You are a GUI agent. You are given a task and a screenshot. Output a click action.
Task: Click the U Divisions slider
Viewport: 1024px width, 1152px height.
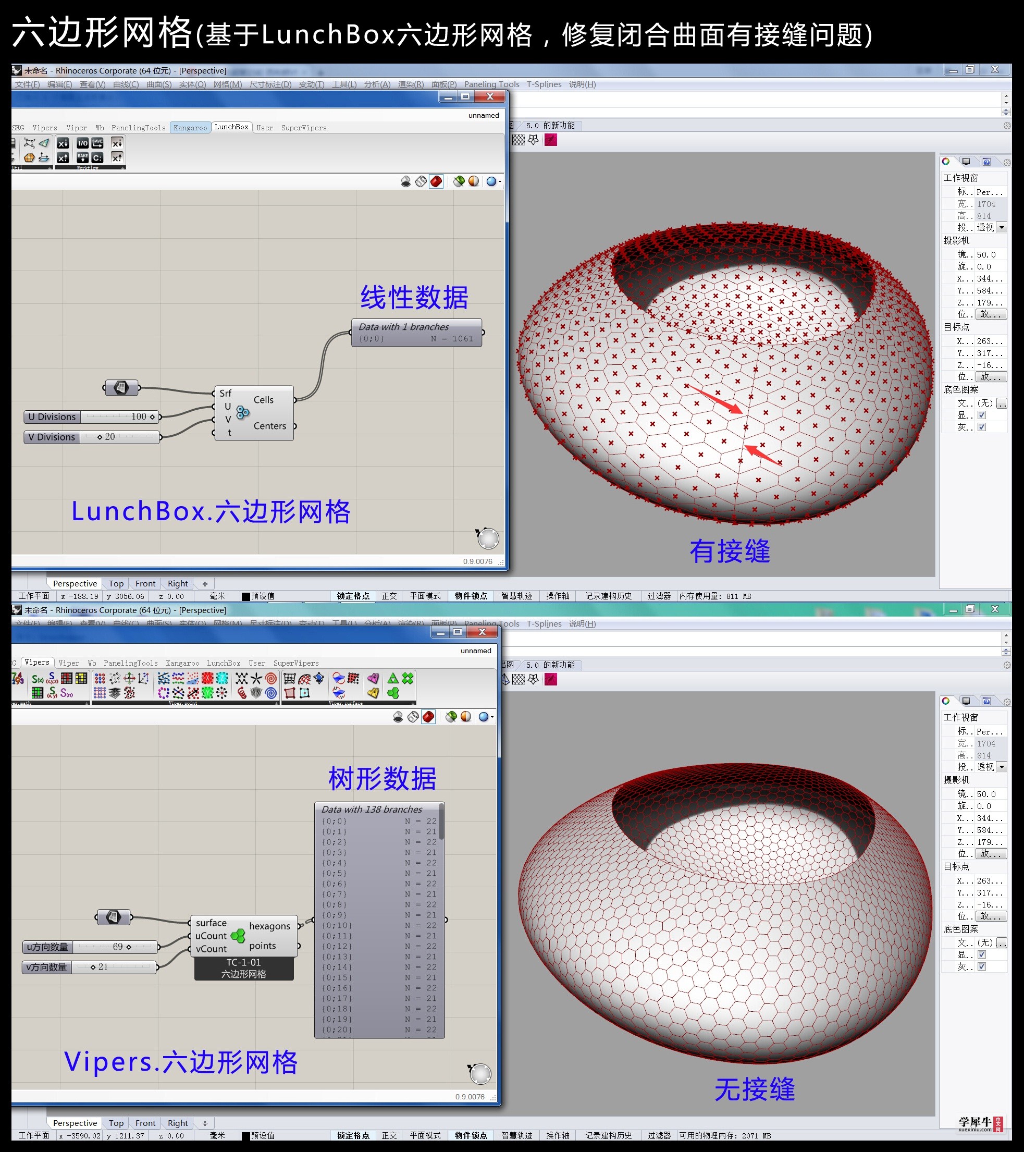point(92,417)
